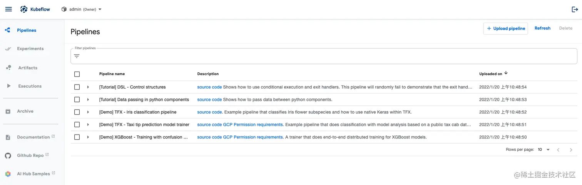The height and width of the screenshot is (185, 582).
Task: Expand the Data passing in python components row
Action: pos(88,100)
